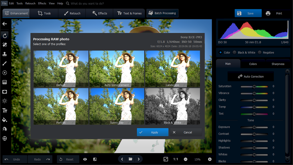Choose the Portrait profile thumbnail
The image size is (293, 165).
coord(61,106)
